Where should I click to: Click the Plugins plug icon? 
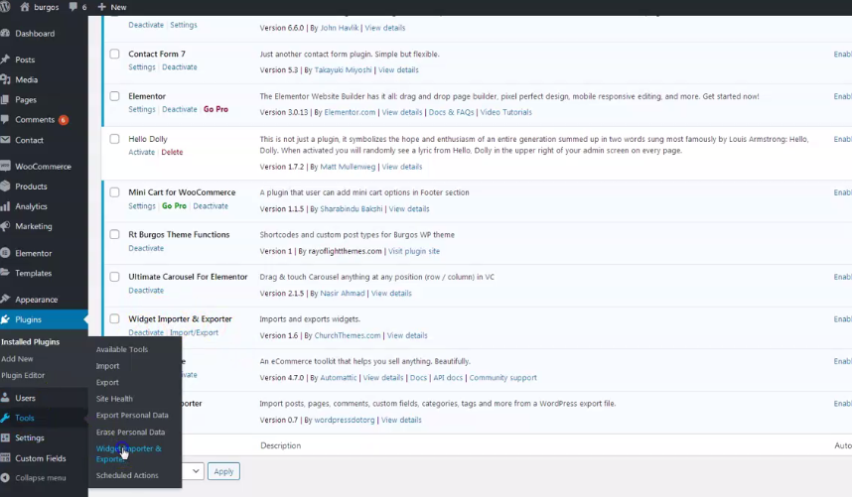click(5, 319)
